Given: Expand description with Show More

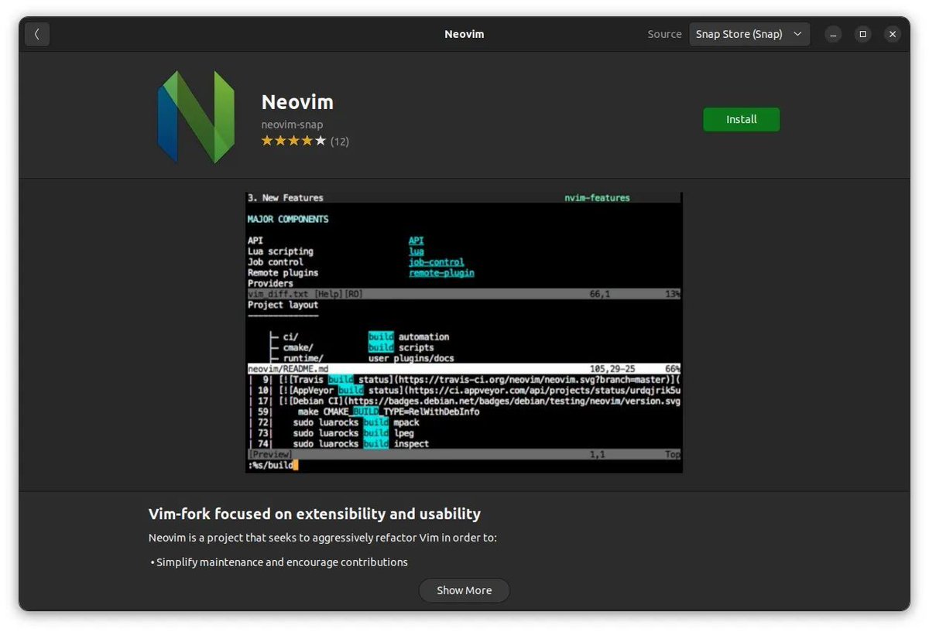Looking at the screenshot, I should (x=464, y=590).
